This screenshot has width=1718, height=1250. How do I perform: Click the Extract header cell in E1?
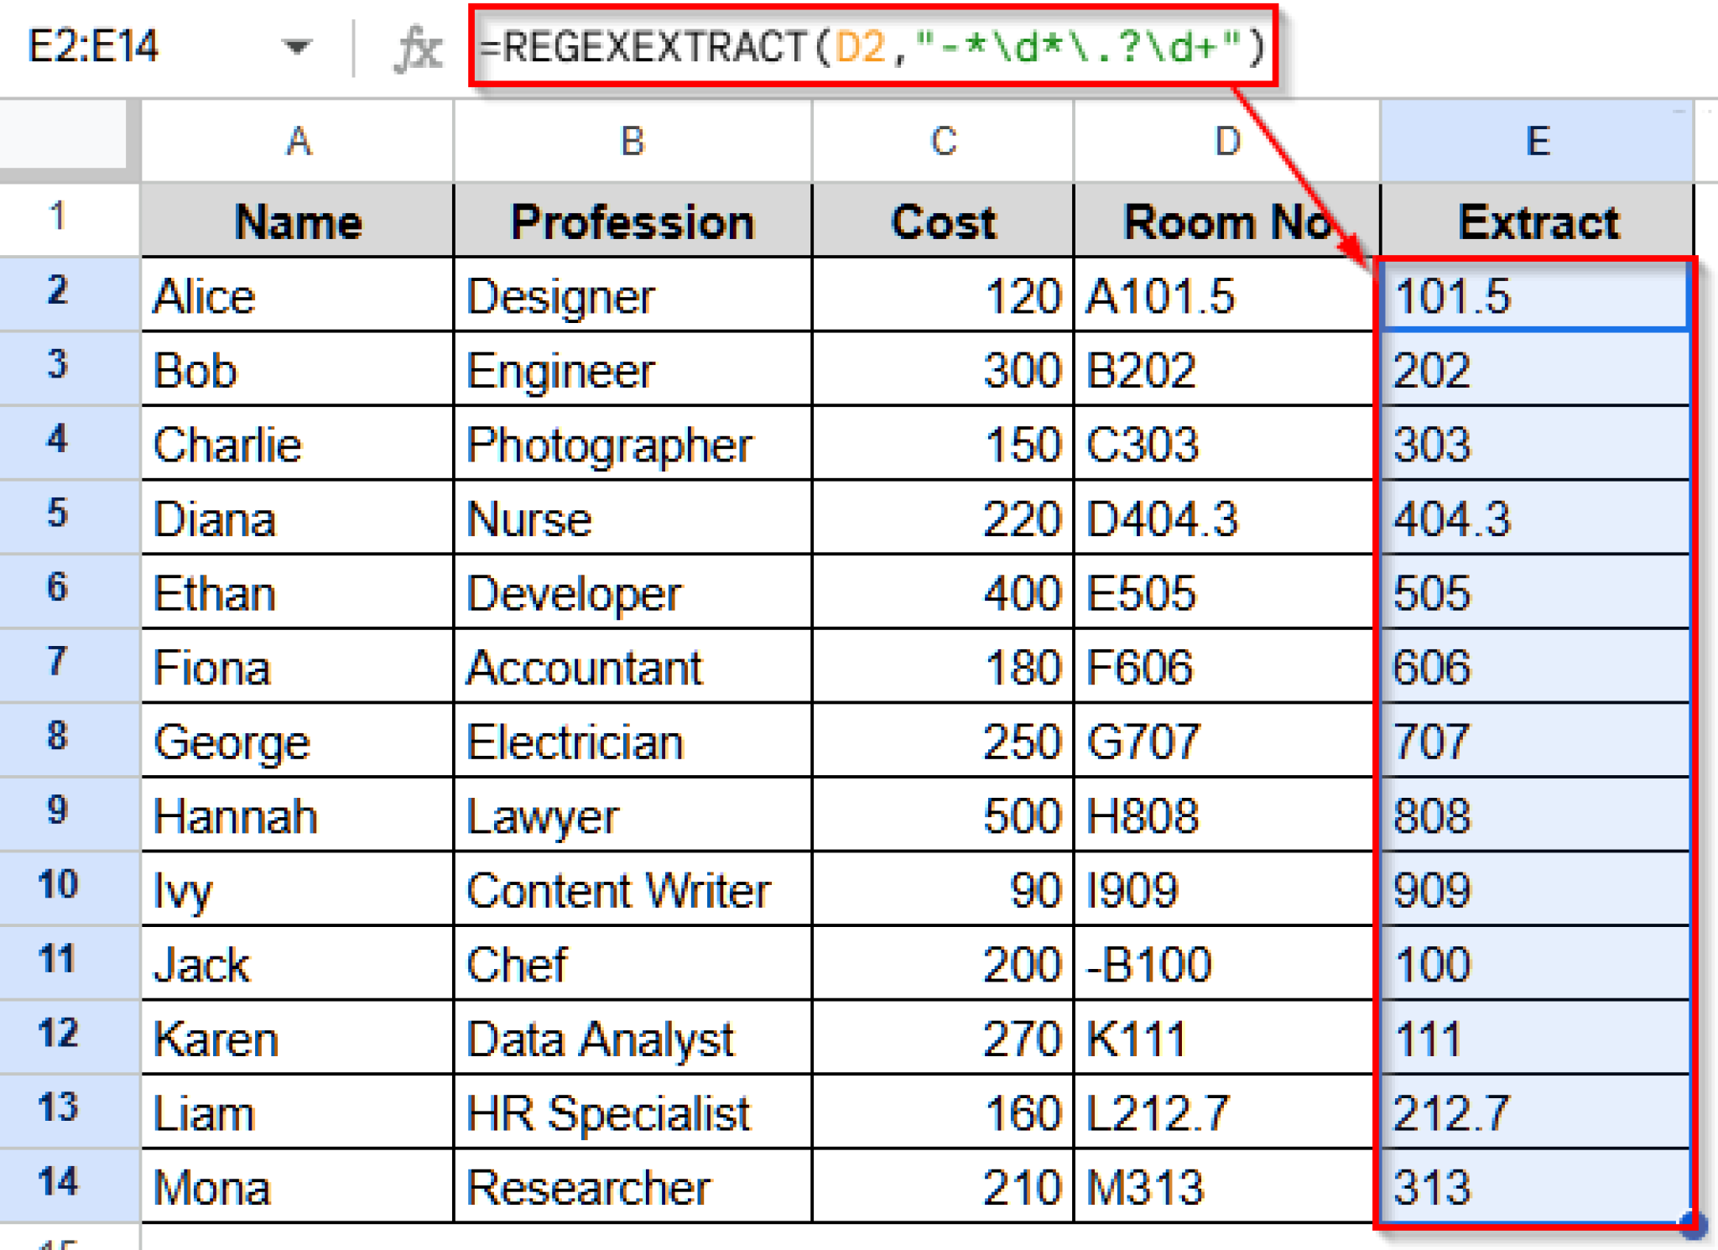pyautogui.click(x=1538, y=221)
